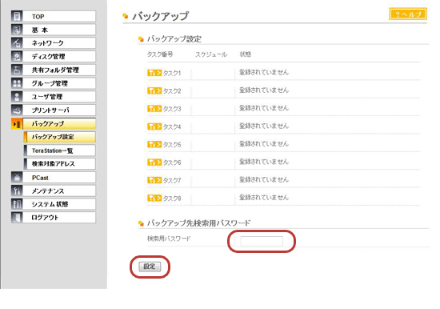Viewport: 440px width, 309px height.
Task: Open the メンテナンス menu item
Action: 59,191
